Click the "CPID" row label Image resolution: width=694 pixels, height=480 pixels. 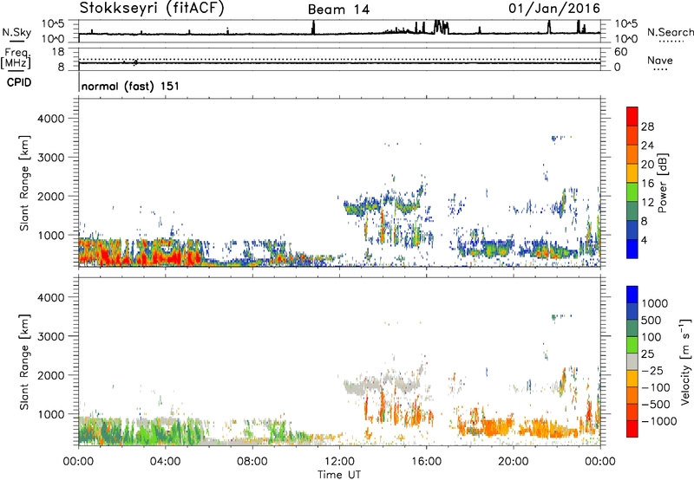(19, 82)
